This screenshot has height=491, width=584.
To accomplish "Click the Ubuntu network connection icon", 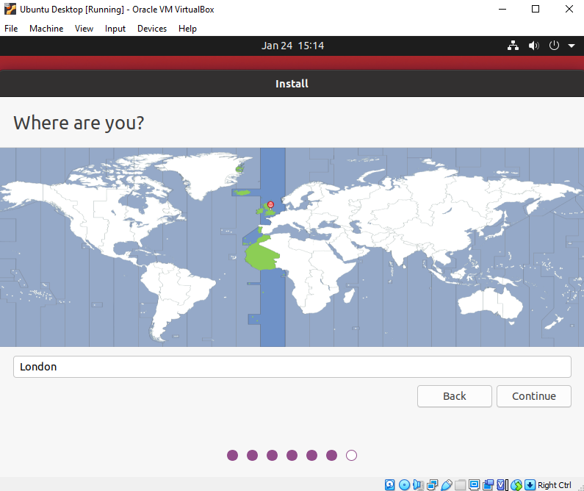I will (x=513, y=46).
